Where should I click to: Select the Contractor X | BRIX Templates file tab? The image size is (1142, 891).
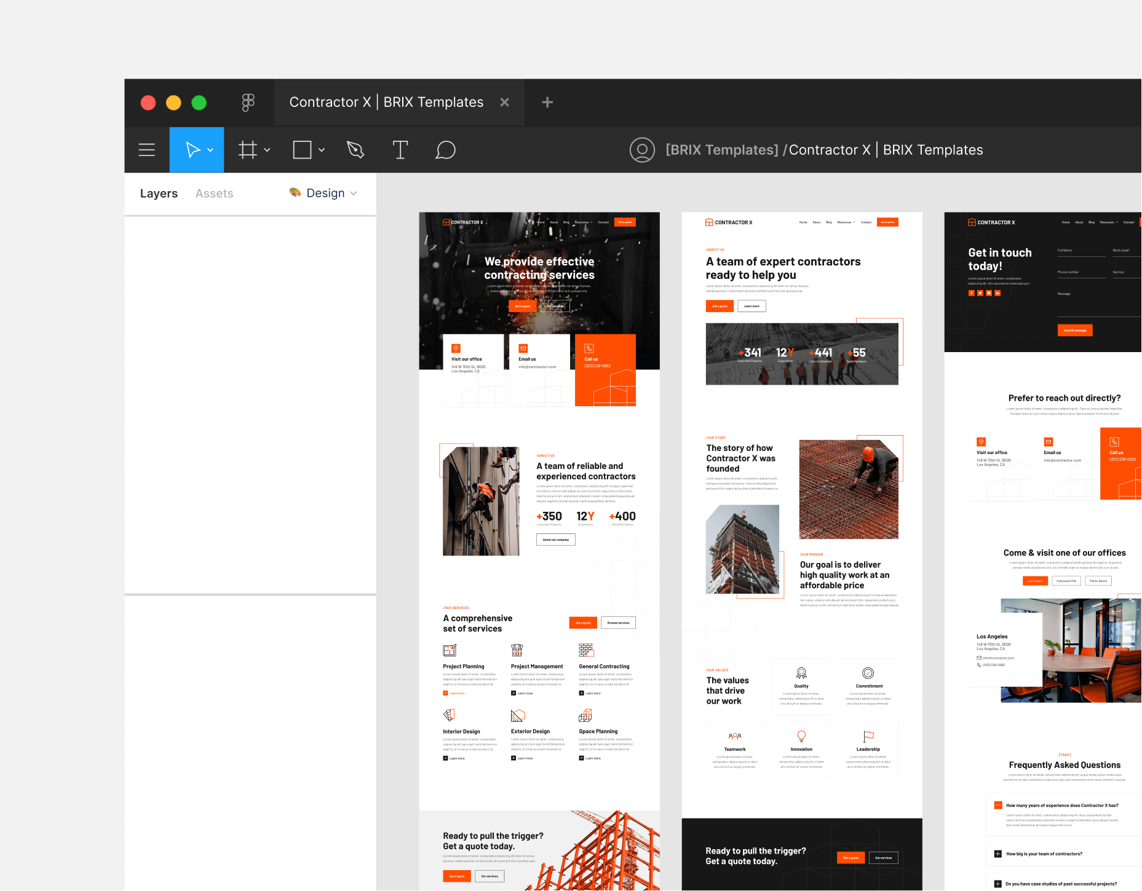tap(399, 102)
